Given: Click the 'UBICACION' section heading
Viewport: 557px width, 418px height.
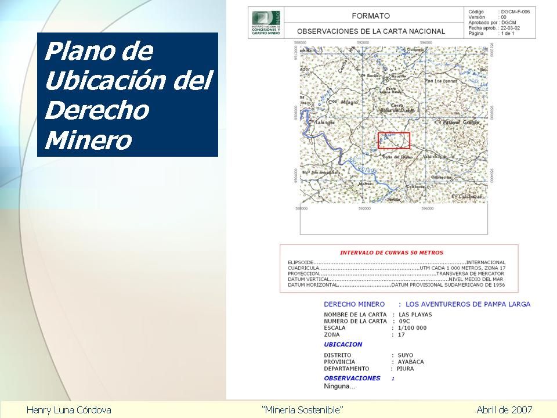Looking at the screenshot, I should point(343,344).
